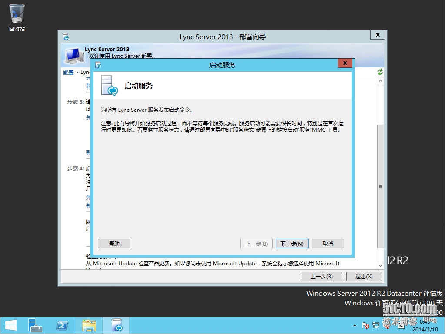The image size is (445, 334).
Task: Click the 启动服务 dialog title bar icon
Action: [x=98, y=65]
